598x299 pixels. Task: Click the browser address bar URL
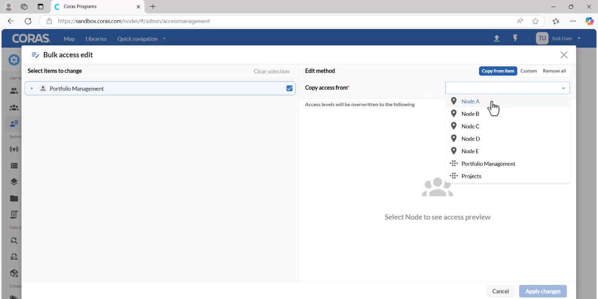tap(134, 21)
